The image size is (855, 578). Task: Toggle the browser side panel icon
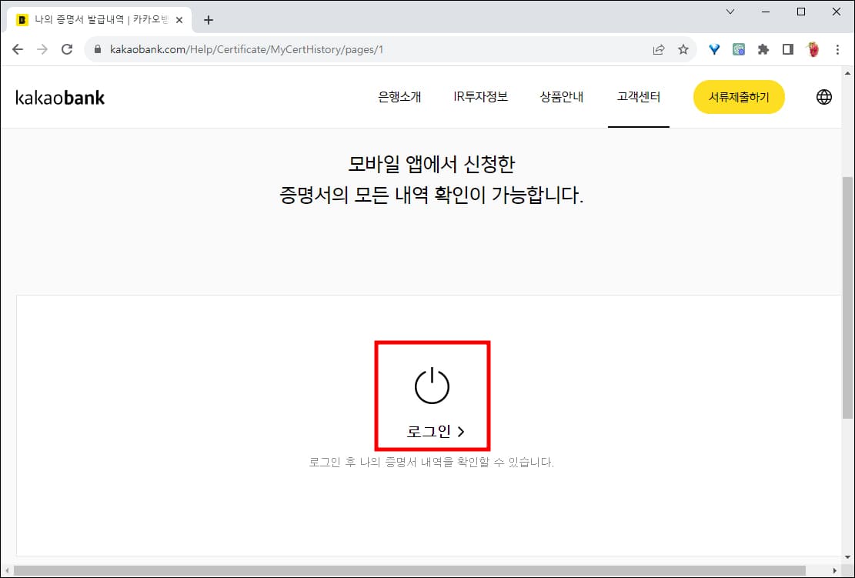click(x=787, y=48)
